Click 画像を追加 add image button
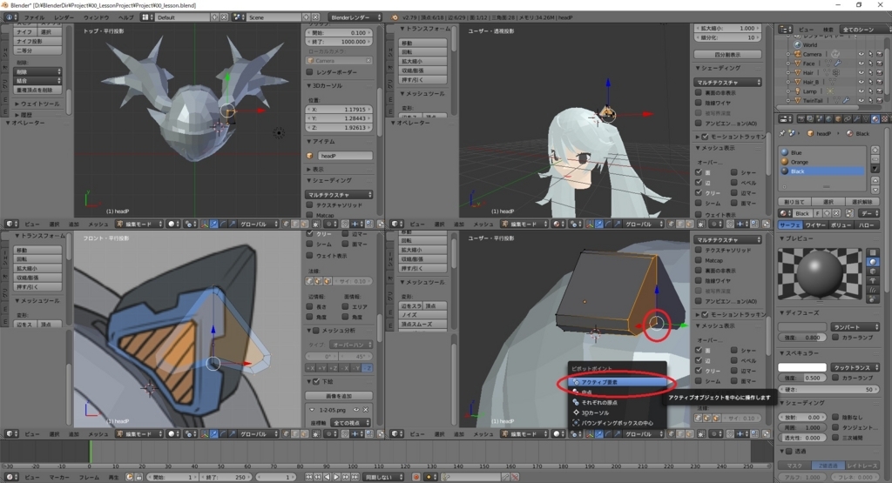The width and height of the screenshot is (892, 483). click(339, 395)
